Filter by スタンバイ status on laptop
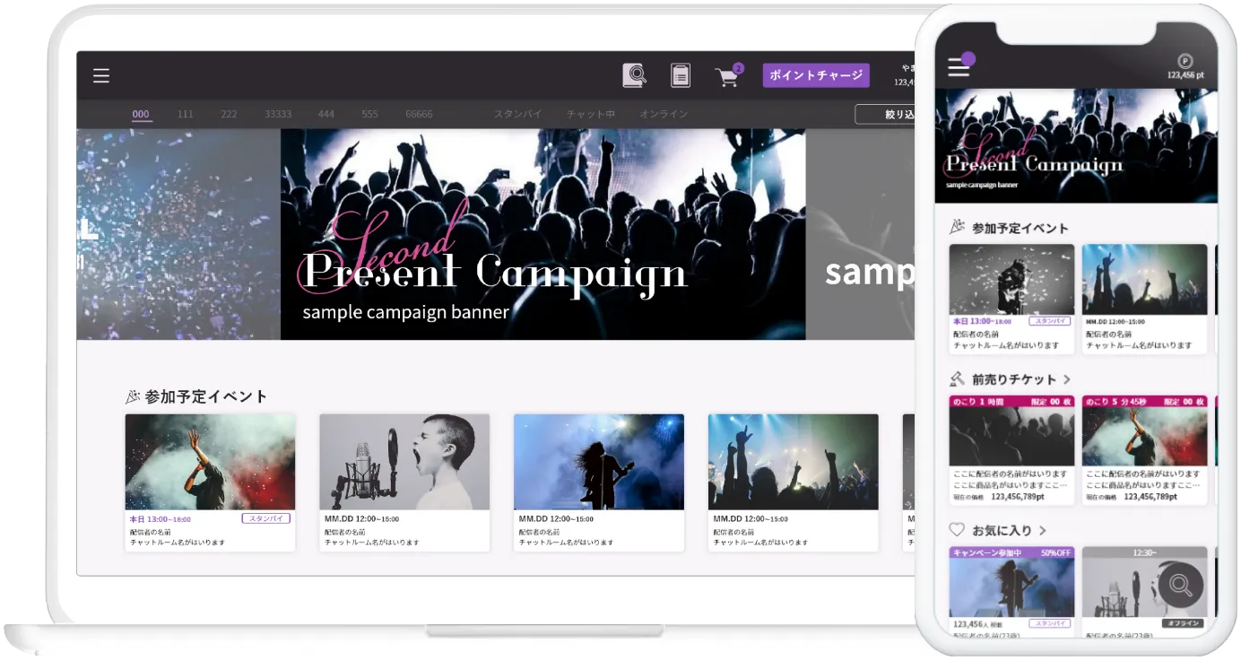The image size is (1241, 660). pyautogui.click(x=518, y=114)
